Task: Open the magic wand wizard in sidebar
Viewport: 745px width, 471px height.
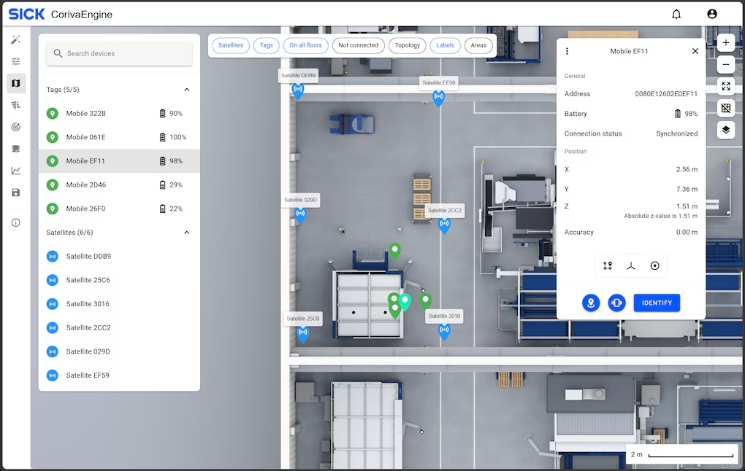Action: (x=15, y=40)
